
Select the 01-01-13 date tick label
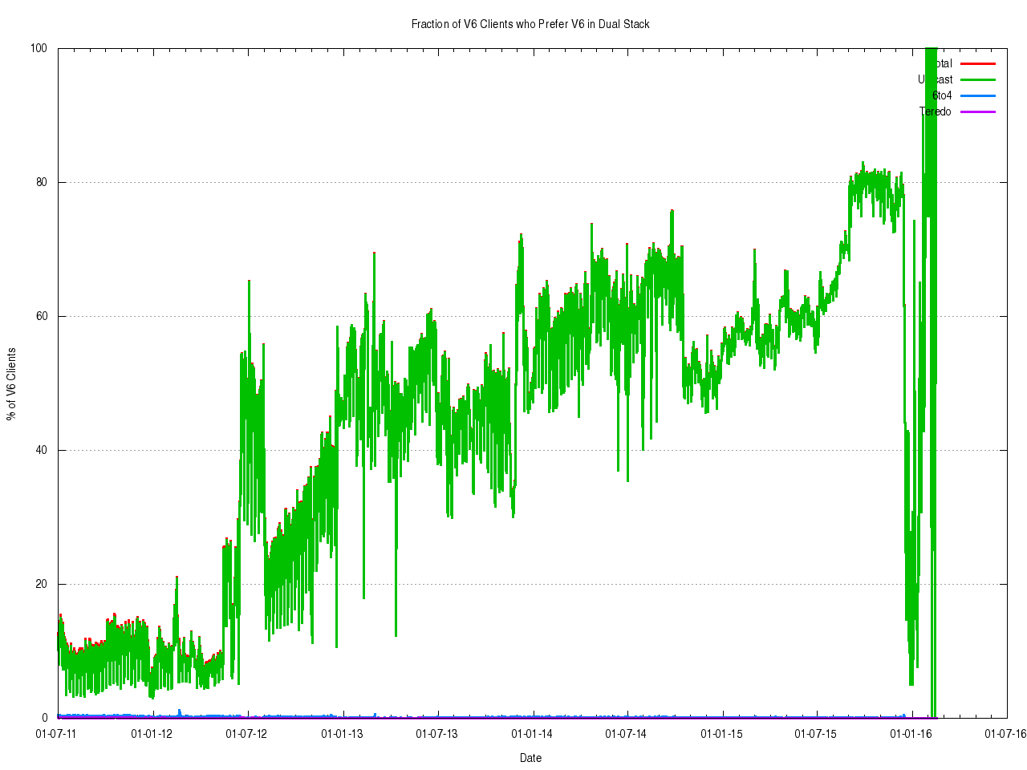(342, 733)
